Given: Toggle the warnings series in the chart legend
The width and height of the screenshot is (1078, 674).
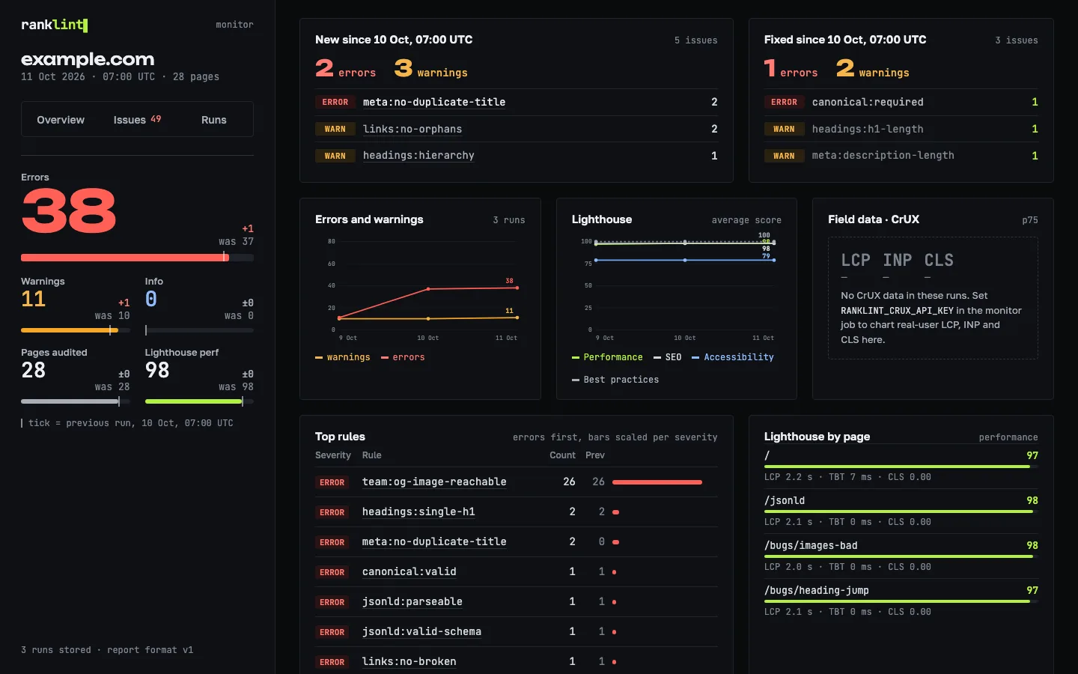Looking at the screenshot, I should 343,357.
